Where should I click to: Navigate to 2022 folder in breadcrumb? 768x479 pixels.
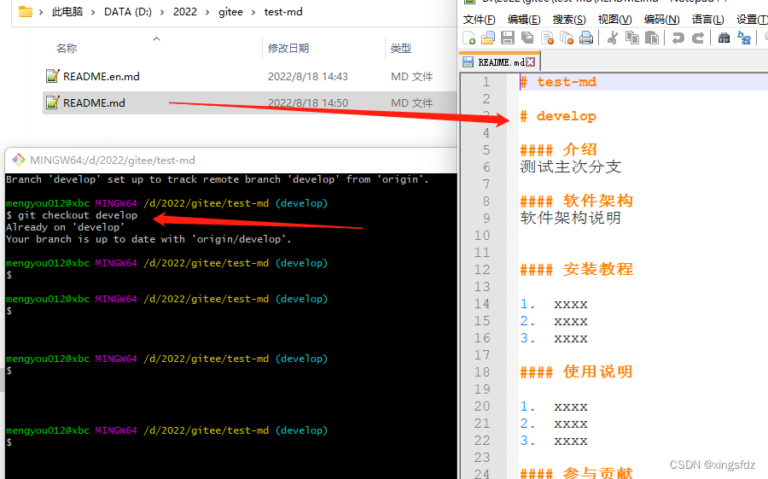pyautogui.click(x=185, y=12)
